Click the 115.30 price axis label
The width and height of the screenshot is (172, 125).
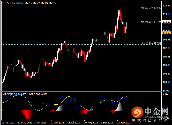[x=167, y=6]
